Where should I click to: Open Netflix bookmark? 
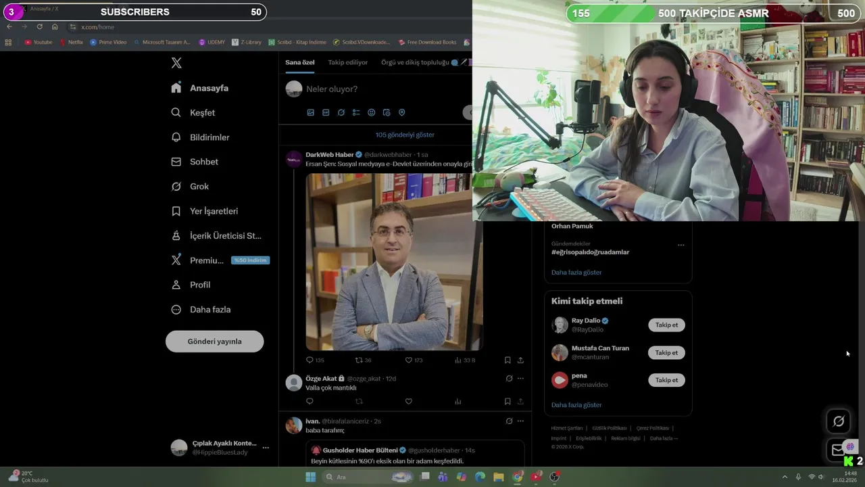point(71,42)
